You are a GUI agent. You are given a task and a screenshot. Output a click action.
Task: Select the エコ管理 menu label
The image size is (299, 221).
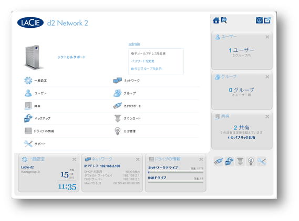click(129, 131)
